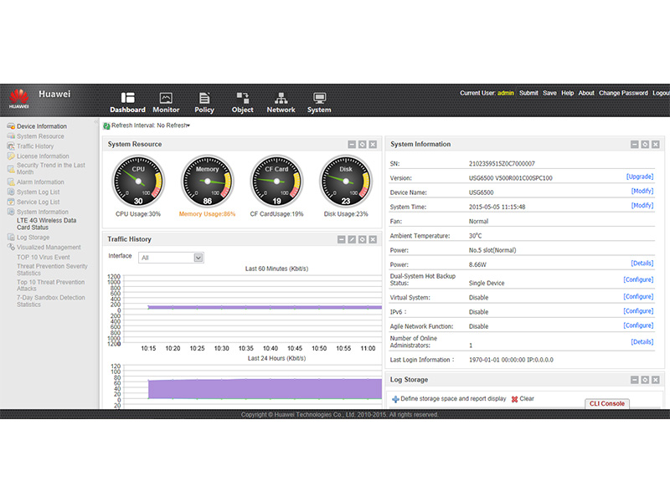This screenshot has width=670, height=502.
Task: Select Top 10 Threat Prevention Attacks
Action: click(50, 285)
